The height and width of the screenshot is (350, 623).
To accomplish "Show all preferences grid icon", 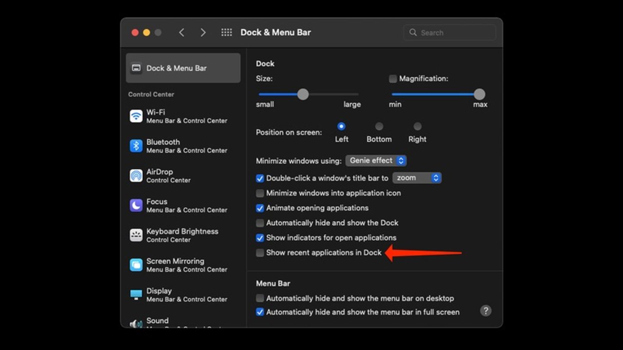I will tap(226, 33).
